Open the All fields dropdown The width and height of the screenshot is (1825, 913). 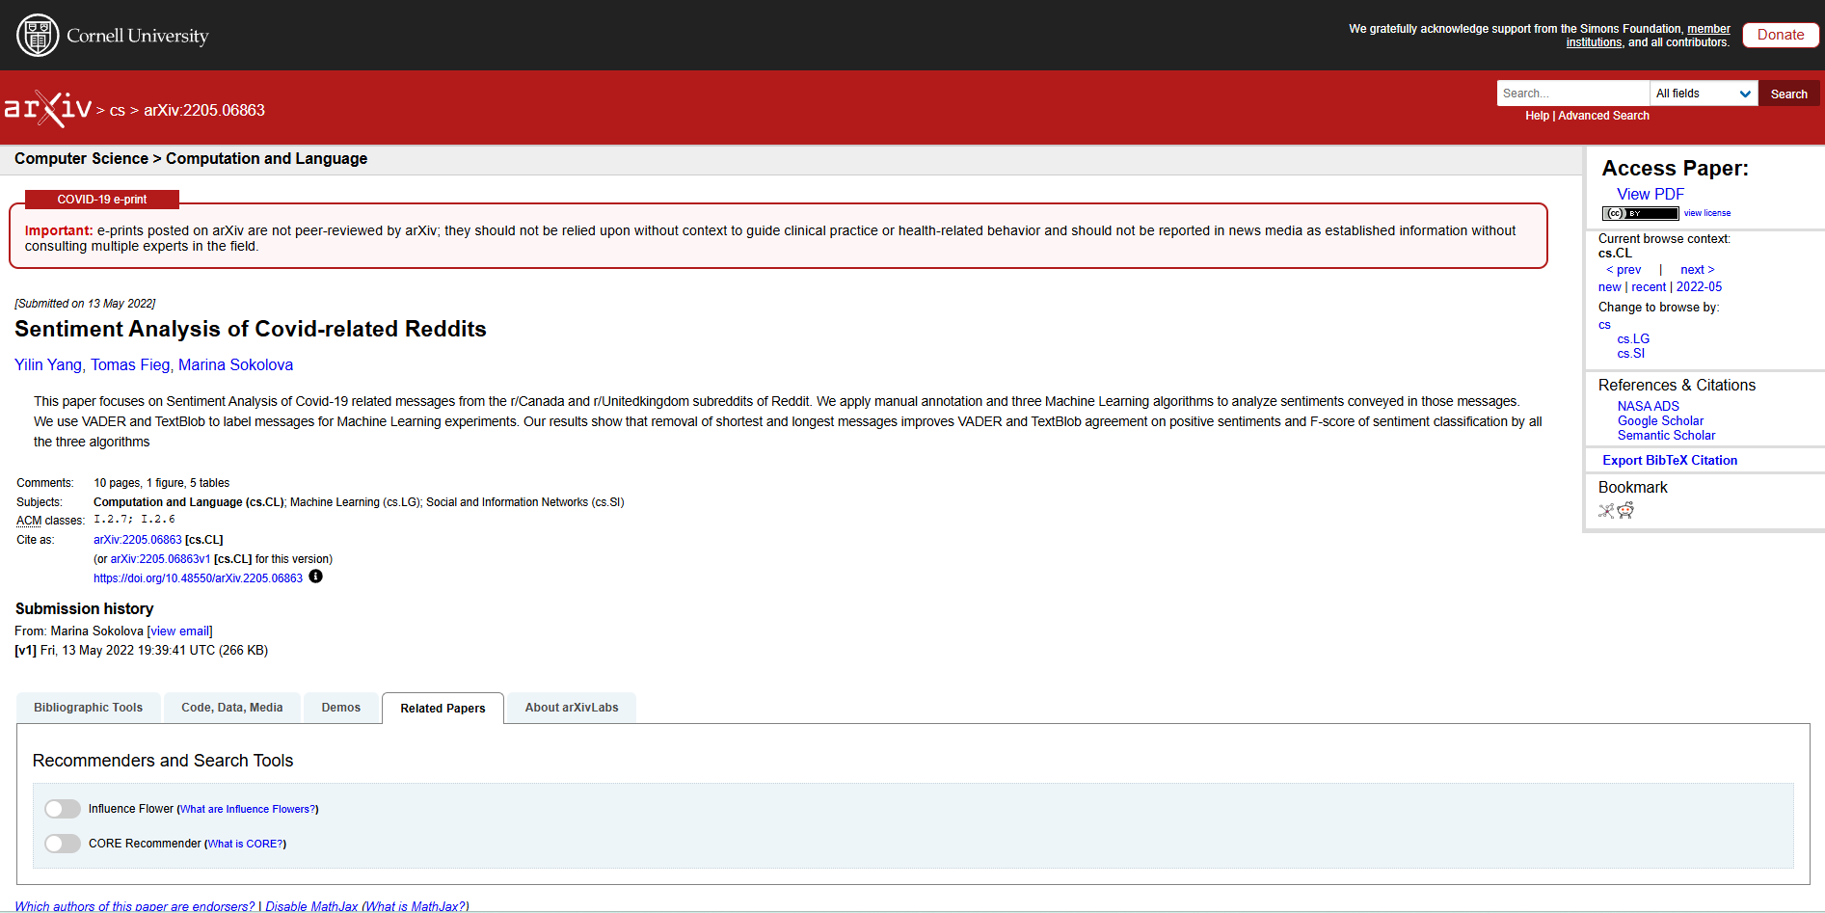click(x=1703, y=93)
